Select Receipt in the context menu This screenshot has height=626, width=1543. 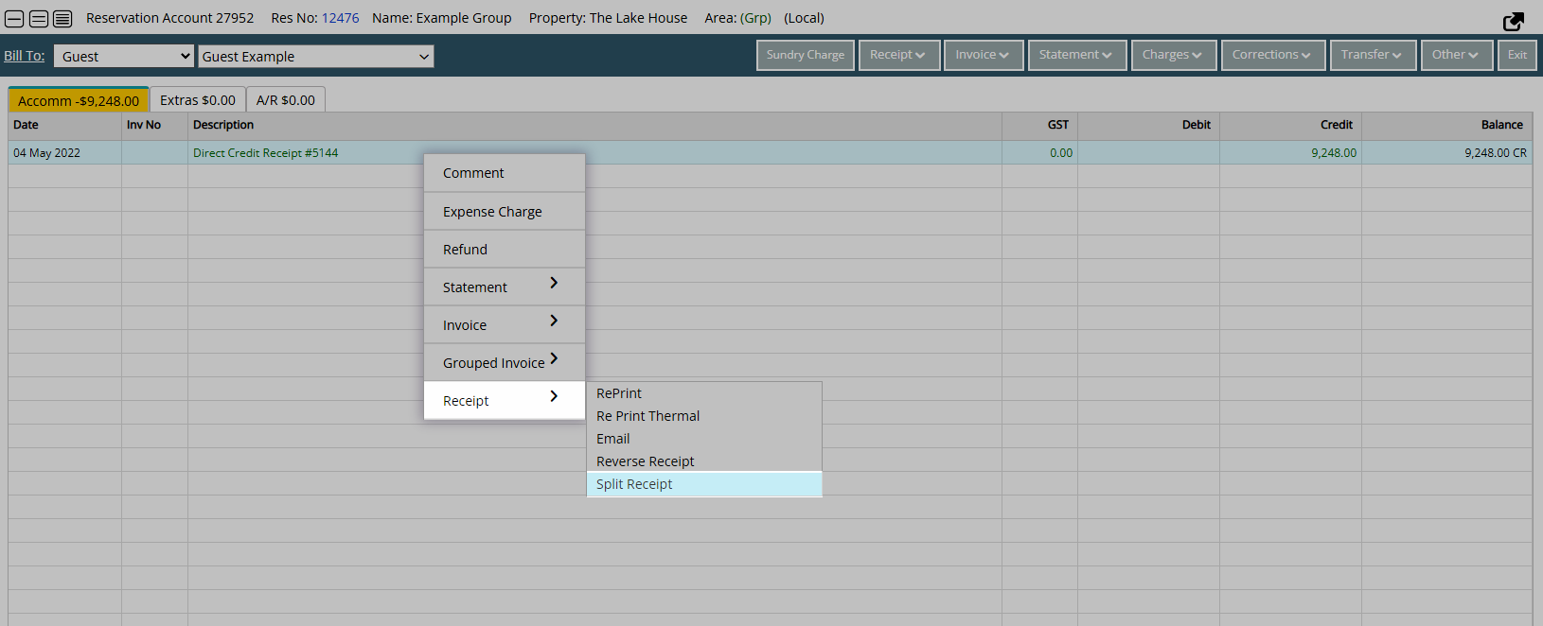pos(505,401)
